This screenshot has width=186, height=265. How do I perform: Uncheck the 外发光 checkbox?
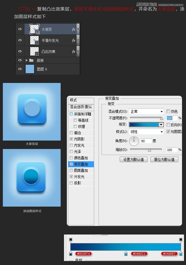tap(71, 176)
